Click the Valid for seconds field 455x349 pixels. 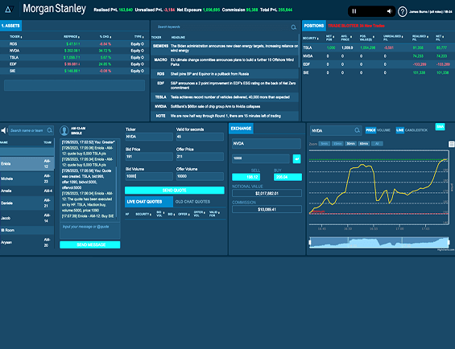200,137
